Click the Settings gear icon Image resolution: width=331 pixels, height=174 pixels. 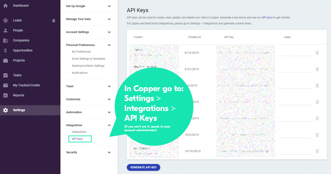pyautogui.click(x=5, y=110)
